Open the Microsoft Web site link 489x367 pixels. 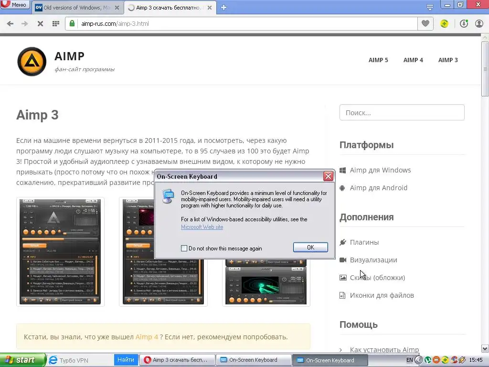point(202,227)
